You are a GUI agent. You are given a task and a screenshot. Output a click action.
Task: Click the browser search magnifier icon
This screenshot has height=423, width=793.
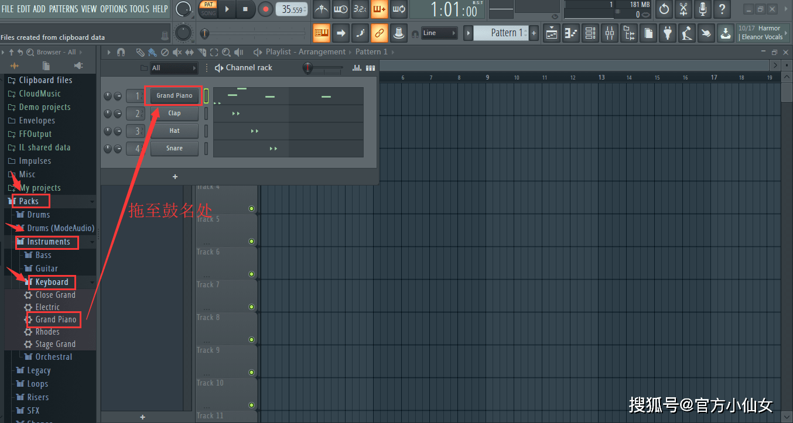[30, 52]
